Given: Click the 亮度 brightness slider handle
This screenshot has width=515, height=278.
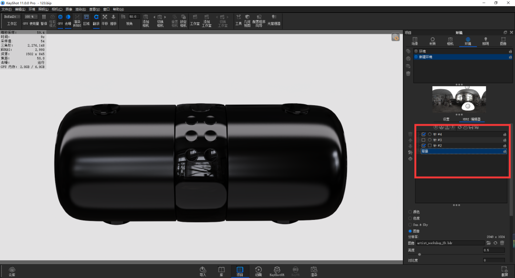Looking at the screenshot, I should [x=420, y=254].
